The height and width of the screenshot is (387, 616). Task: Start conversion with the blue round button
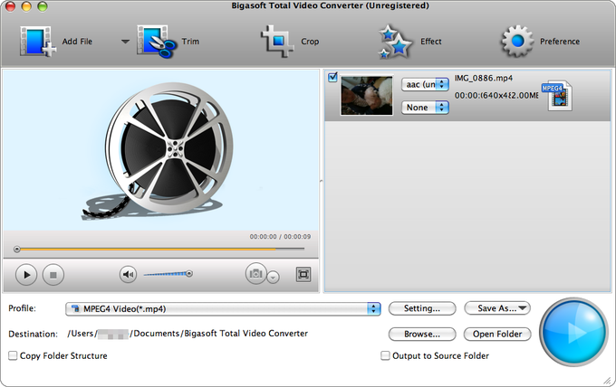point(574,332)
